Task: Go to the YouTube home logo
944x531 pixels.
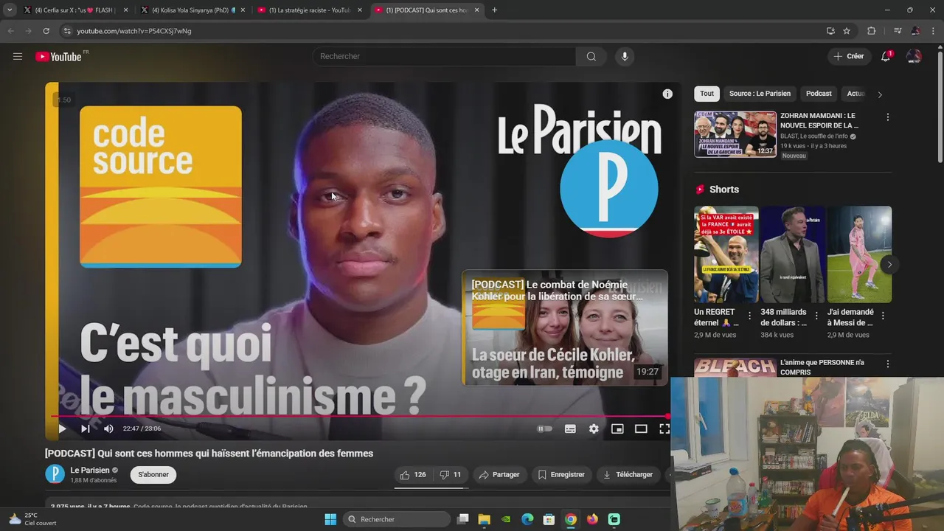Action: pyautogui.click(x=58, y=57)
